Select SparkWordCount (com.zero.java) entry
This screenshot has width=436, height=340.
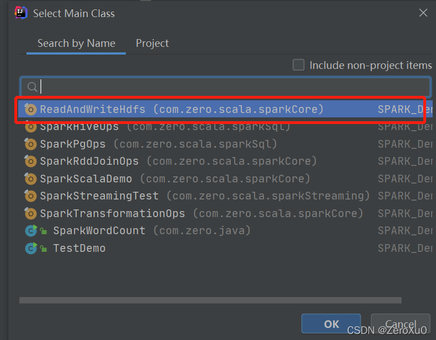click(225, 231)
